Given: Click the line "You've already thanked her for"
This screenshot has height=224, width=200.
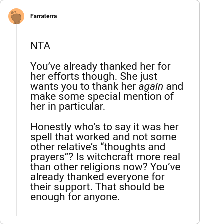Looking at the screenshot, I should point(100,66).
